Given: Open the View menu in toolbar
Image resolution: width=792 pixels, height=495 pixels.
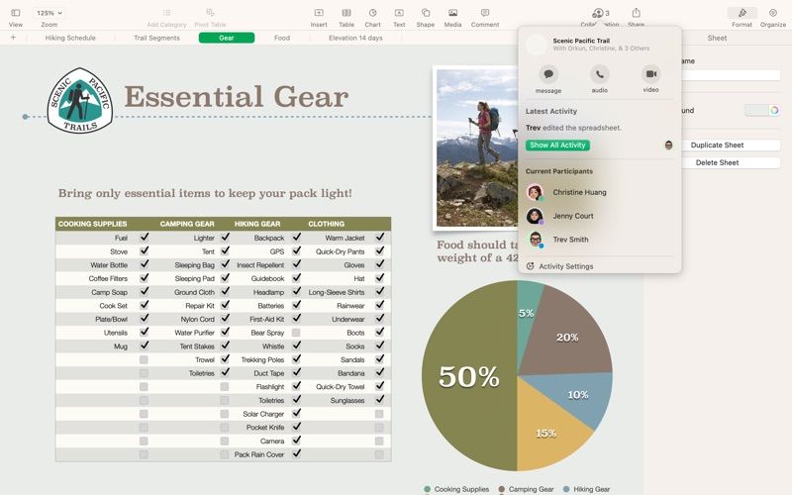Looking at the screenshot, I should pyautogui.click(x=16, y=13).
